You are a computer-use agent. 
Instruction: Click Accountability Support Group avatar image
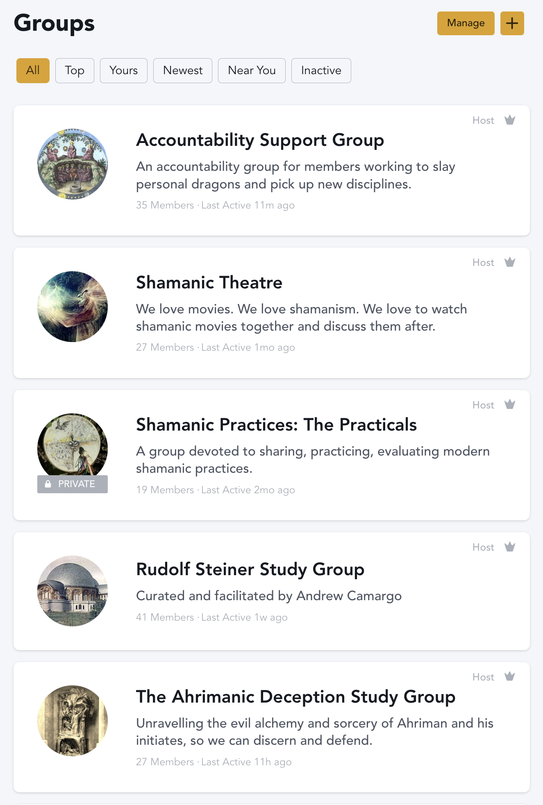(73, 164)
